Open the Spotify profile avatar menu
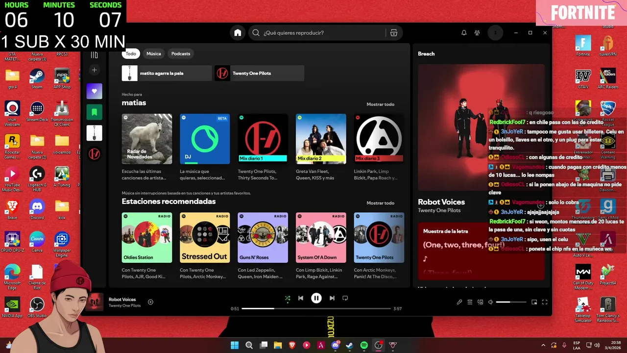The height and width of the screenshot is (353, 627). click(x=495, y=33)
